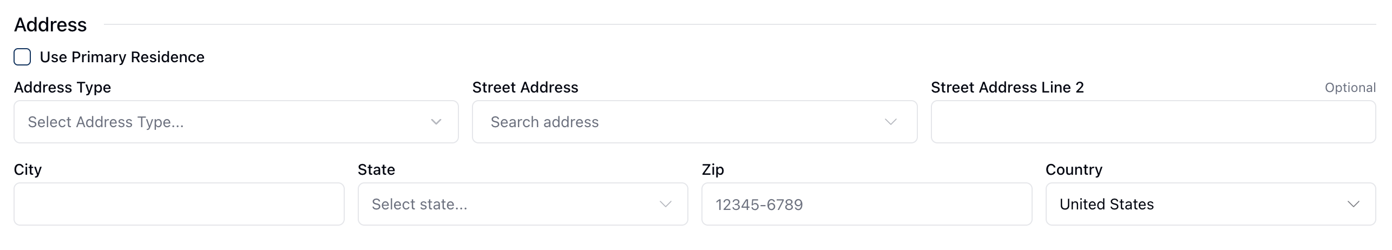Click the "Zip" field label
The height and width of the screenshot is (250, 1392).
pyautogui.click(x=713, y=169)
